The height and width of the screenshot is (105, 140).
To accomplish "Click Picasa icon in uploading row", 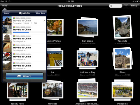I will tap(14, 27).
